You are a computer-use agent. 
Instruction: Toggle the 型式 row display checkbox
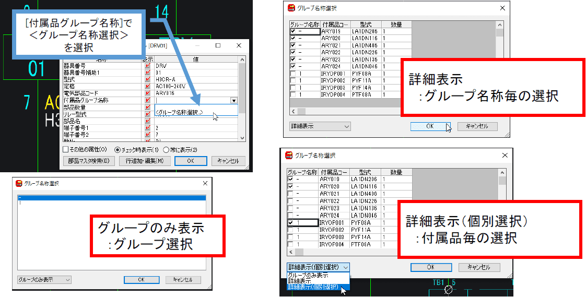[148, 79]
